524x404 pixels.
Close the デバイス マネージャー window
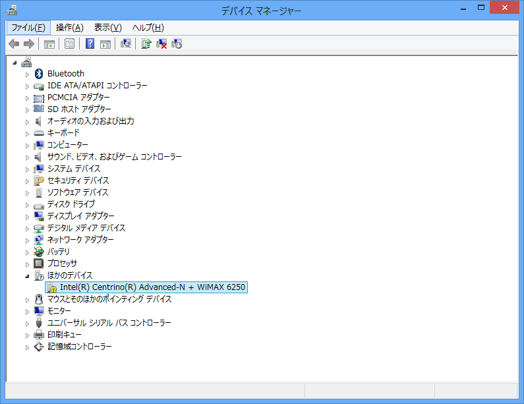(x=504, y=7)
